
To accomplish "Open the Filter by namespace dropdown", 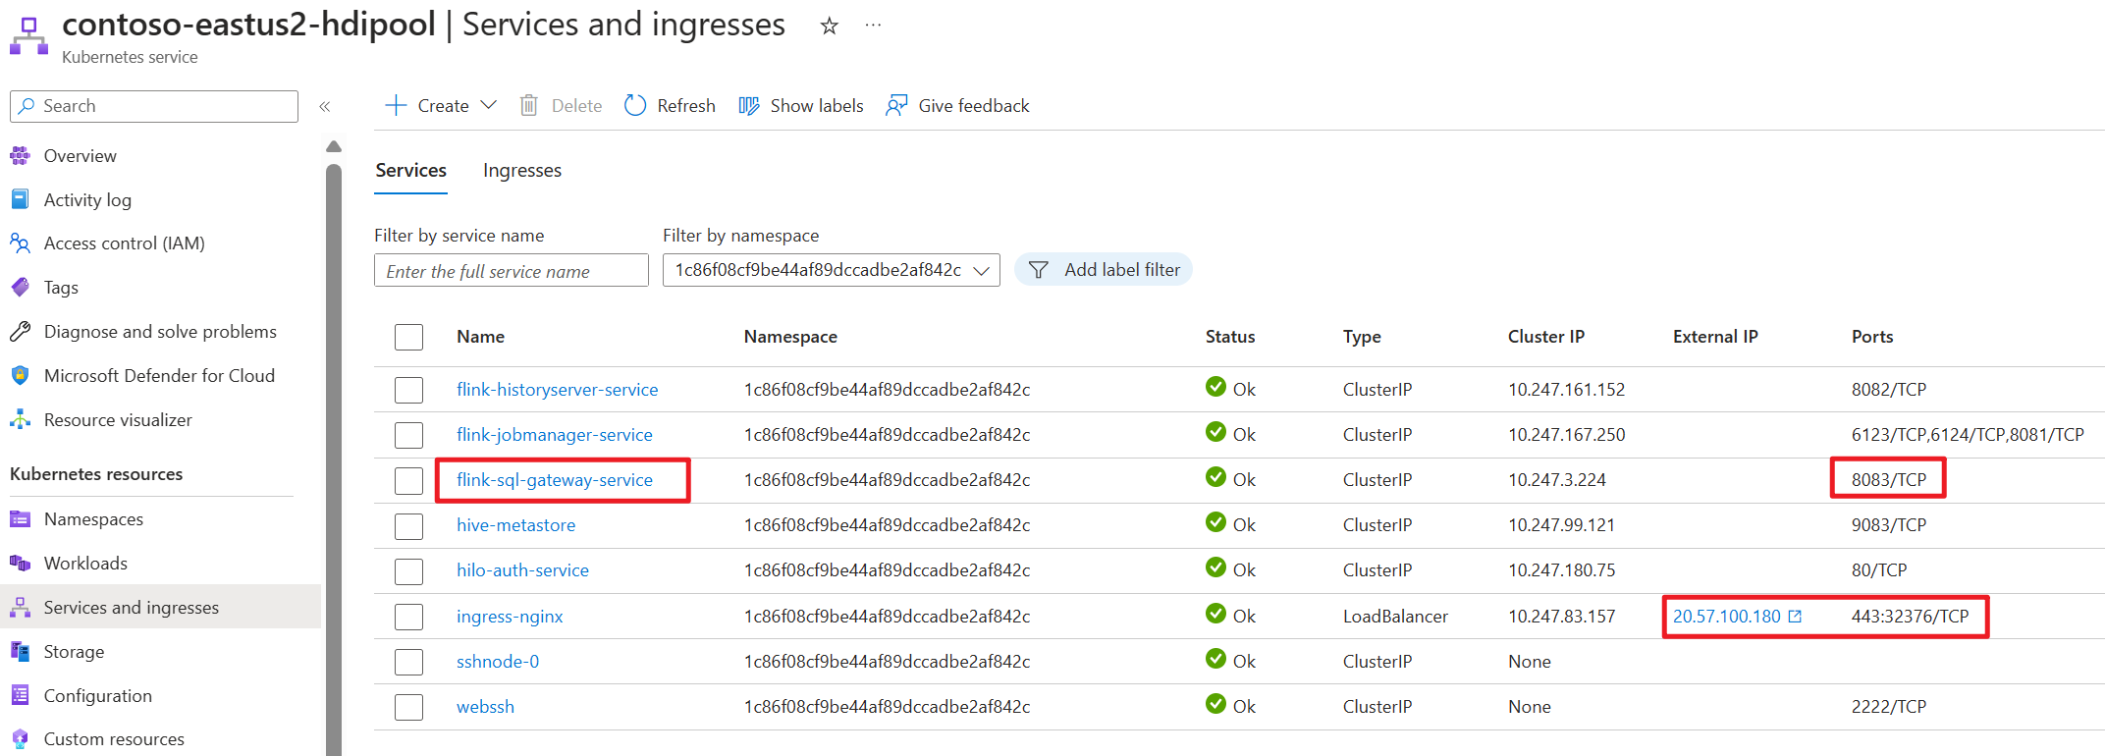I will point(831,270).
